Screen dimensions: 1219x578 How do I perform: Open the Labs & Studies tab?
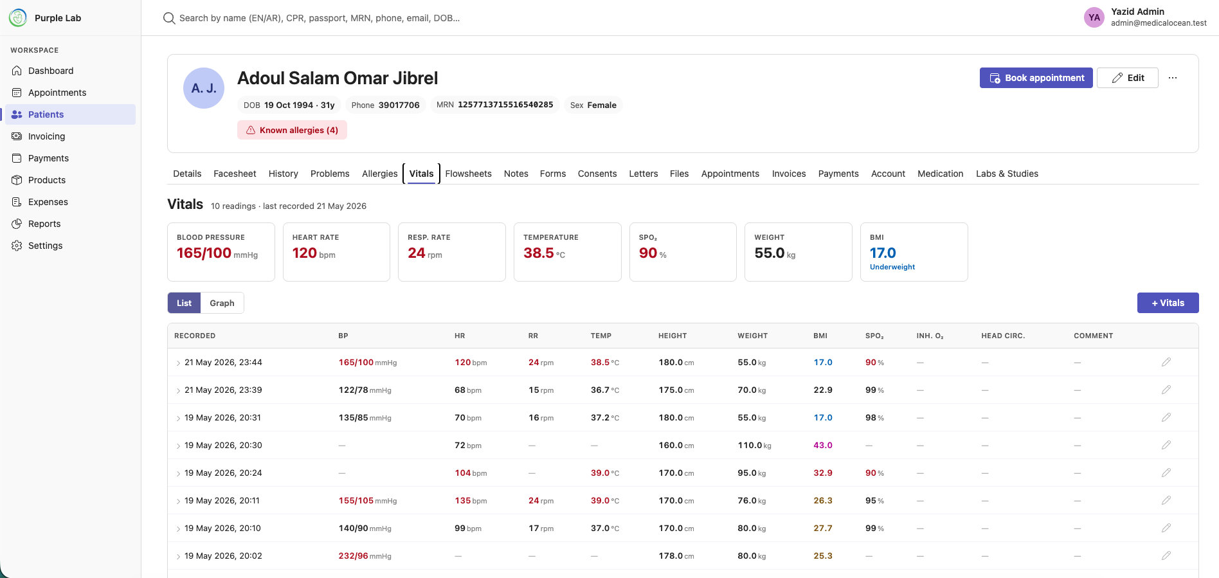click(1007, 174)
